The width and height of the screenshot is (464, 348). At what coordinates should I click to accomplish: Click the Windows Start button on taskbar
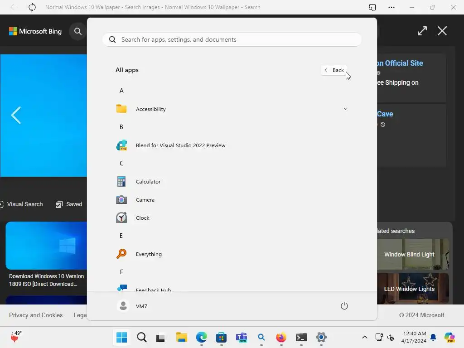pyautogui.click(x=121, y=337)
